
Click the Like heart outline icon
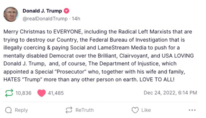tap(135, 110)
